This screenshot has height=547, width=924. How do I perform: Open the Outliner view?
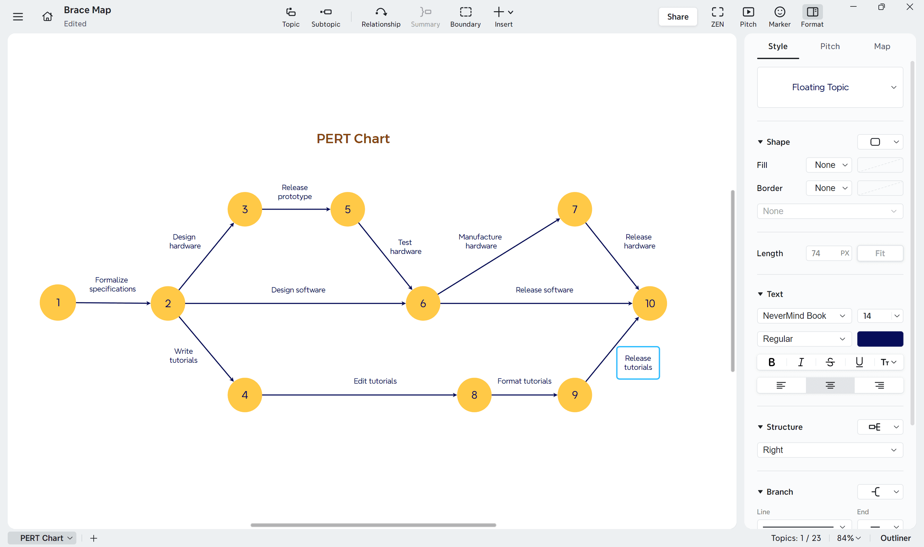(896, 538)
